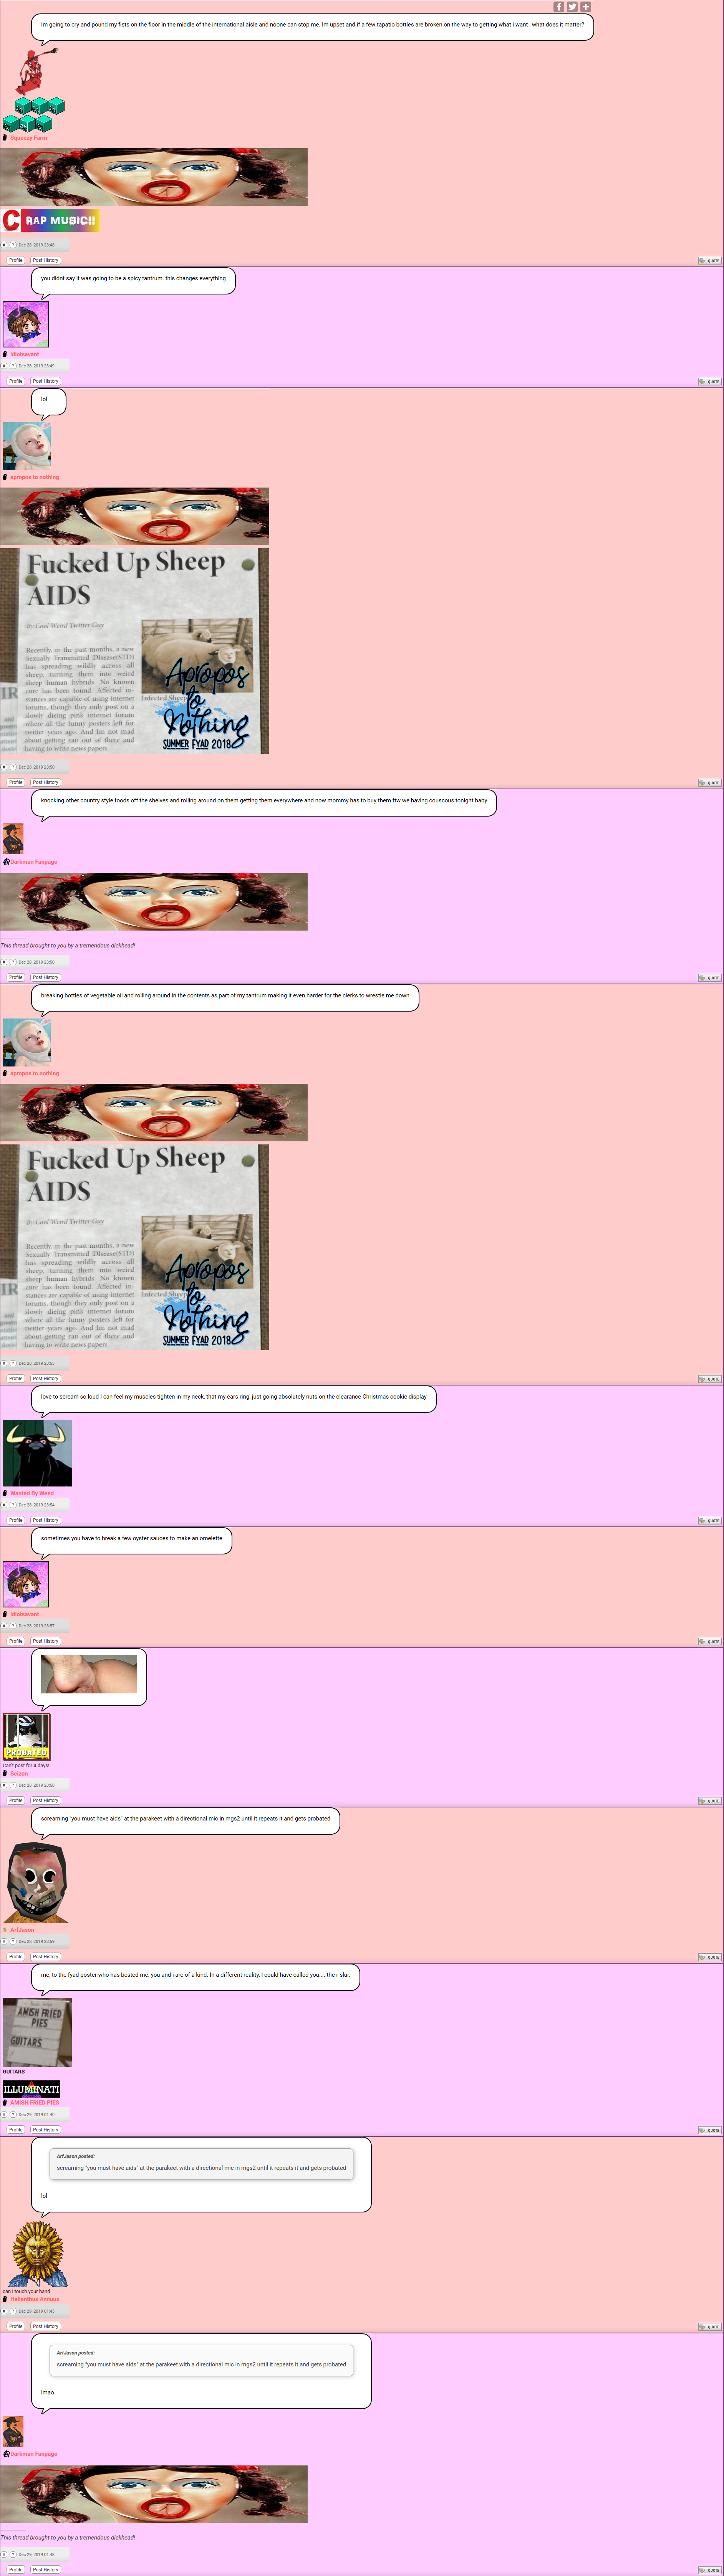724x2576 pixels.
Task: Open the # permalink icon on Seizon's post
Action: click(4, 1785)
